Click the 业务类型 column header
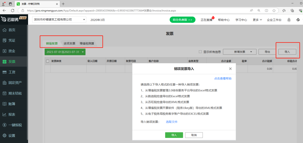Image resolution: width=303 pixels, height=143 pixels. [x=193, y=61]
